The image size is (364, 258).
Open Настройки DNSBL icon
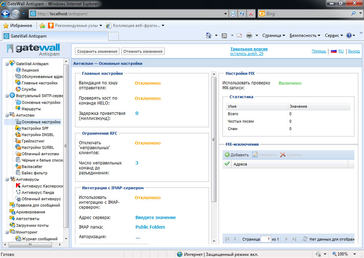(18, 134)
